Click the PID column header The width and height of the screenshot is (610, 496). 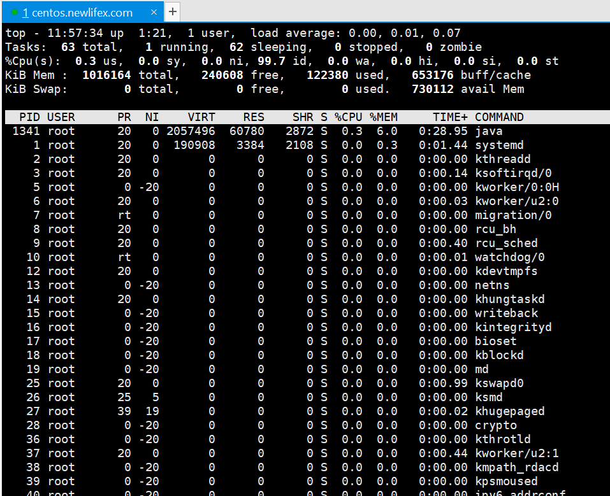pos(29,117)
